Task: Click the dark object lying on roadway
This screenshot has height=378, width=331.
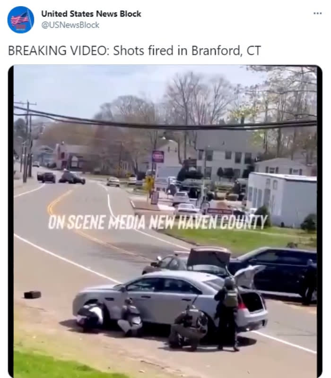Action: (32, 294)
